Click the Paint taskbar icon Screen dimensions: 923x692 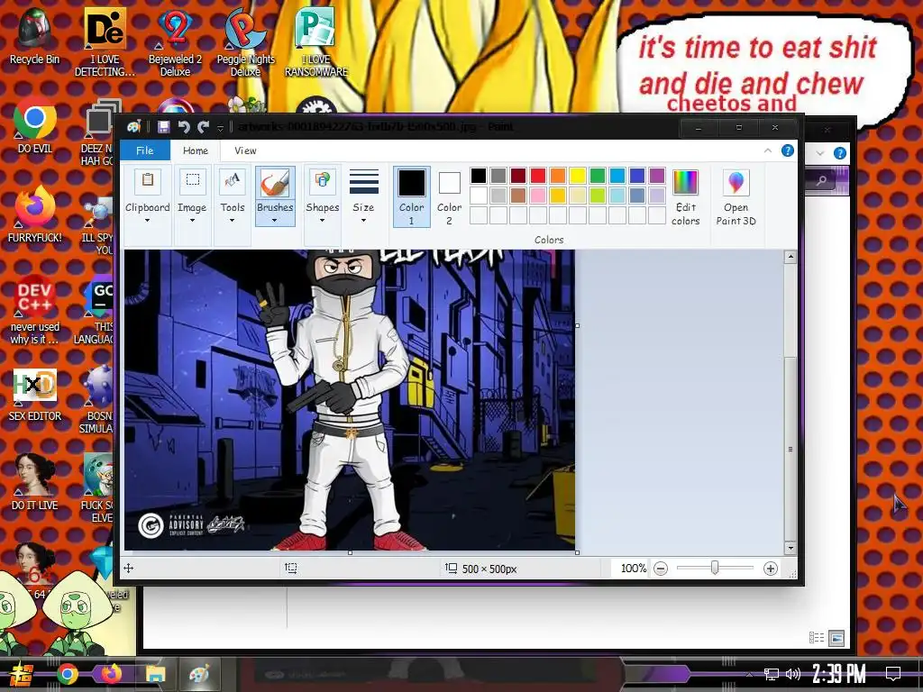point(199,674)
